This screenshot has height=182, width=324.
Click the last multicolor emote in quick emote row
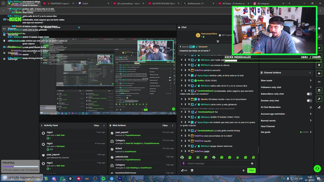(x=253, y=157)
